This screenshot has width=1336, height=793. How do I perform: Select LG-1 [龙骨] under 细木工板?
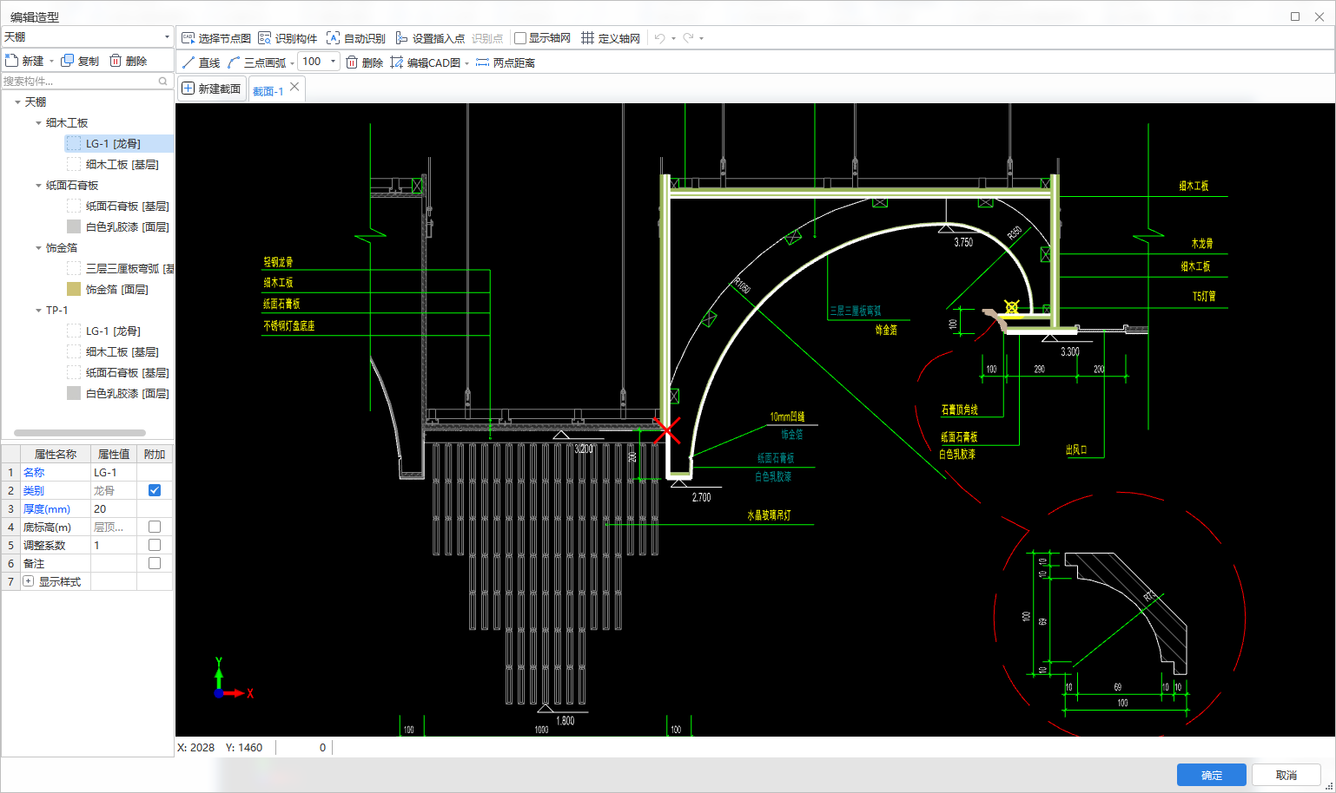point(113,144)
